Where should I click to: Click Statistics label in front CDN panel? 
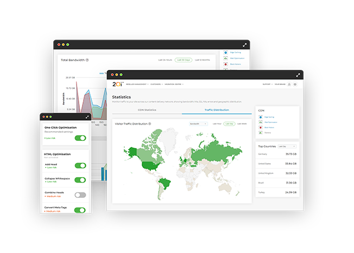pyautogui.click(x=268, y=133)
